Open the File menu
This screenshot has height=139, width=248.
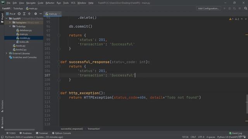9,3
